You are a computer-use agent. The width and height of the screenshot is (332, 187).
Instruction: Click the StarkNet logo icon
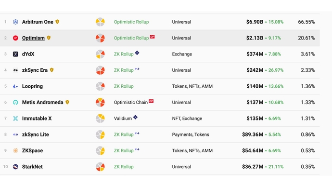(x=15, y=167)
